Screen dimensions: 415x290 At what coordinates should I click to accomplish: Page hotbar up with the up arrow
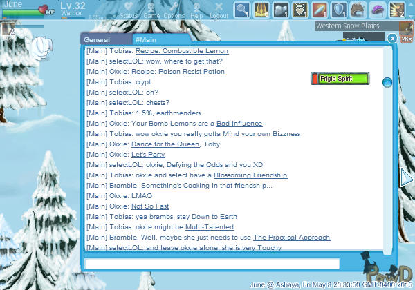click(411, 3)
